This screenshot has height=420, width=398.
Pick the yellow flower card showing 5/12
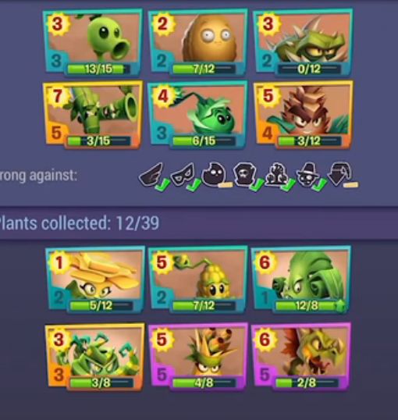coord(94,279)
